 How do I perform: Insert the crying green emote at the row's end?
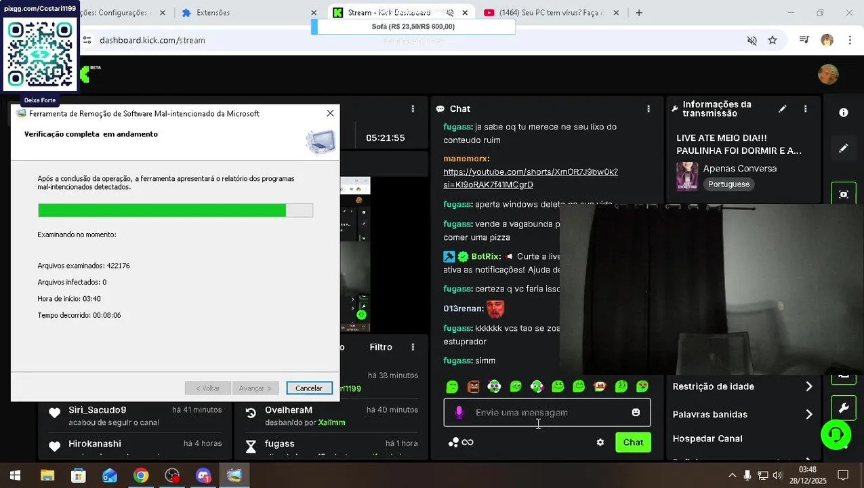[x=642, y=386]
